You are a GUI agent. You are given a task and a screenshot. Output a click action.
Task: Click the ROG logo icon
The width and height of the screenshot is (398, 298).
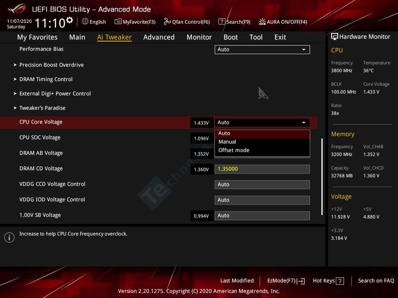pyautogui.click(x=17, y=9)
